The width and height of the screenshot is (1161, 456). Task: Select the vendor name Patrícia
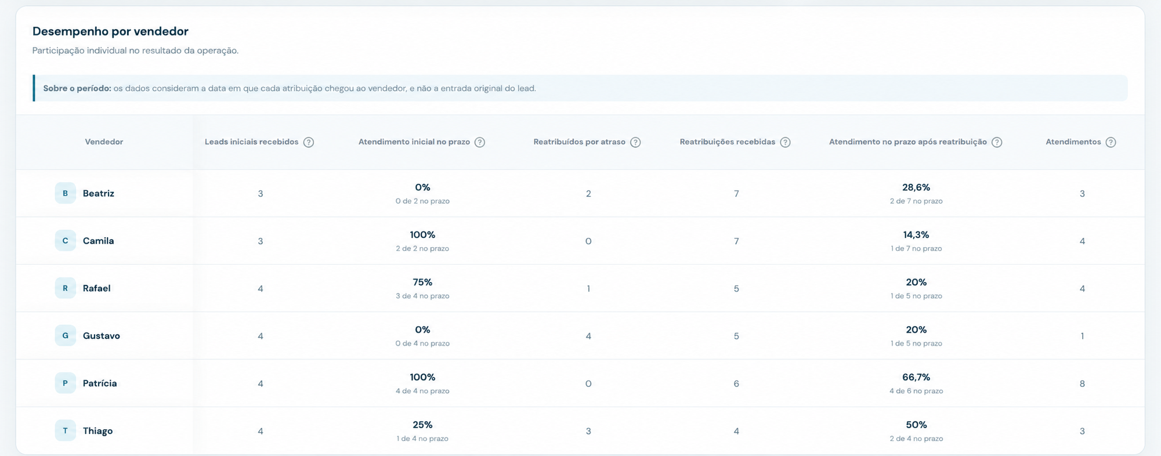100,383
